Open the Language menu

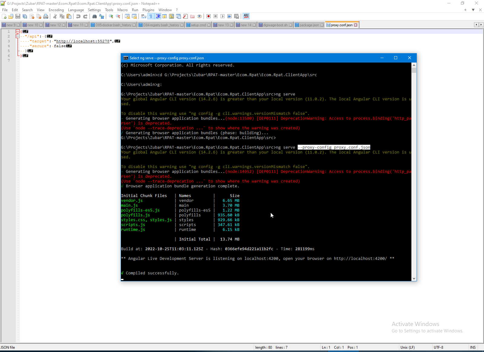pos(76,10)
